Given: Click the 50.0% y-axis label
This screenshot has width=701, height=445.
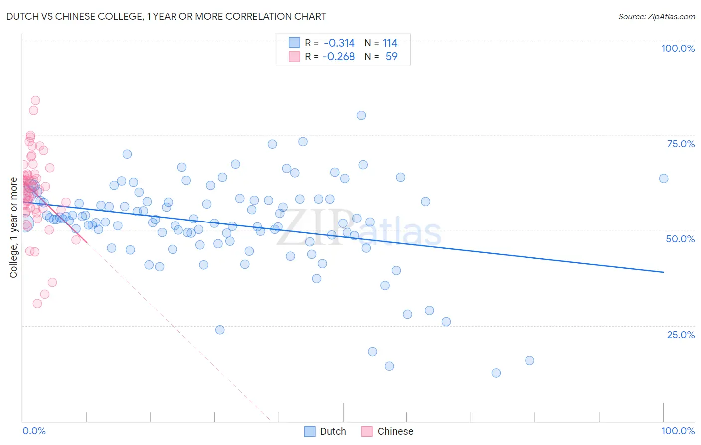Looking at the screenshot, I should pyautogui.click(x=680, y=239).
